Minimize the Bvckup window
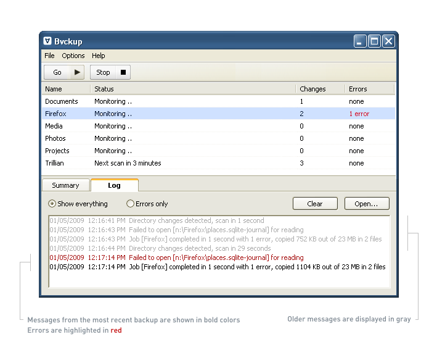This screenshot has height=352, width=437. 360,41
